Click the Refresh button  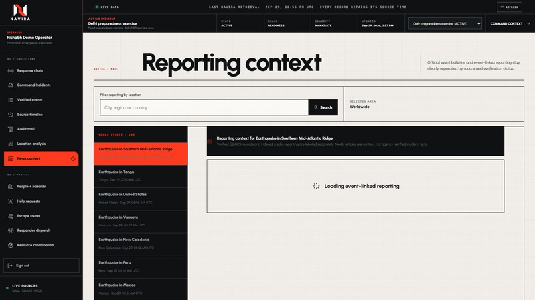coord(509,7)
